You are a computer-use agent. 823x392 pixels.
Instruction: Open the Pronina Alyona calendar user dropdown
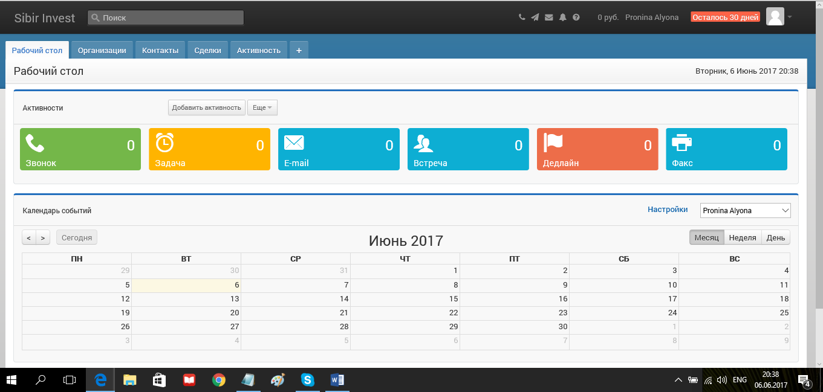click(745, 210)
